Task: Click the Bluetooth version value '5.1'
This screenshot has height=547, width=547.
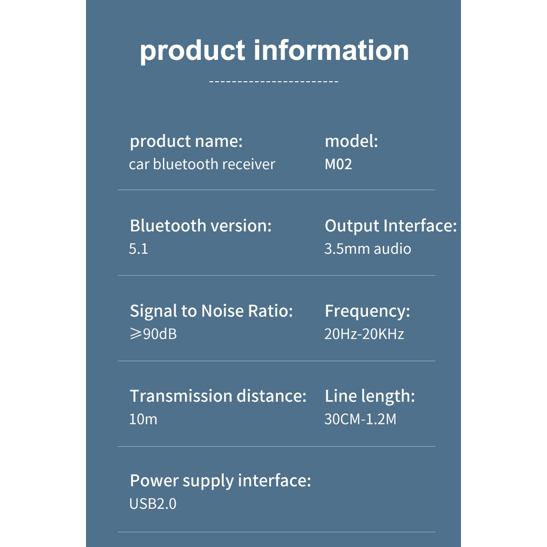Action: click(x=138, y=249)
